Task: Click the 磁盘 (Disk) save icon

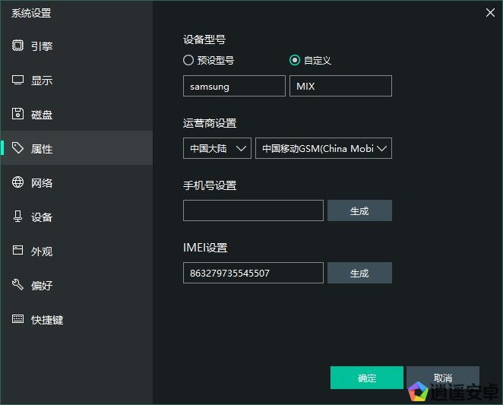Action: 18,114
